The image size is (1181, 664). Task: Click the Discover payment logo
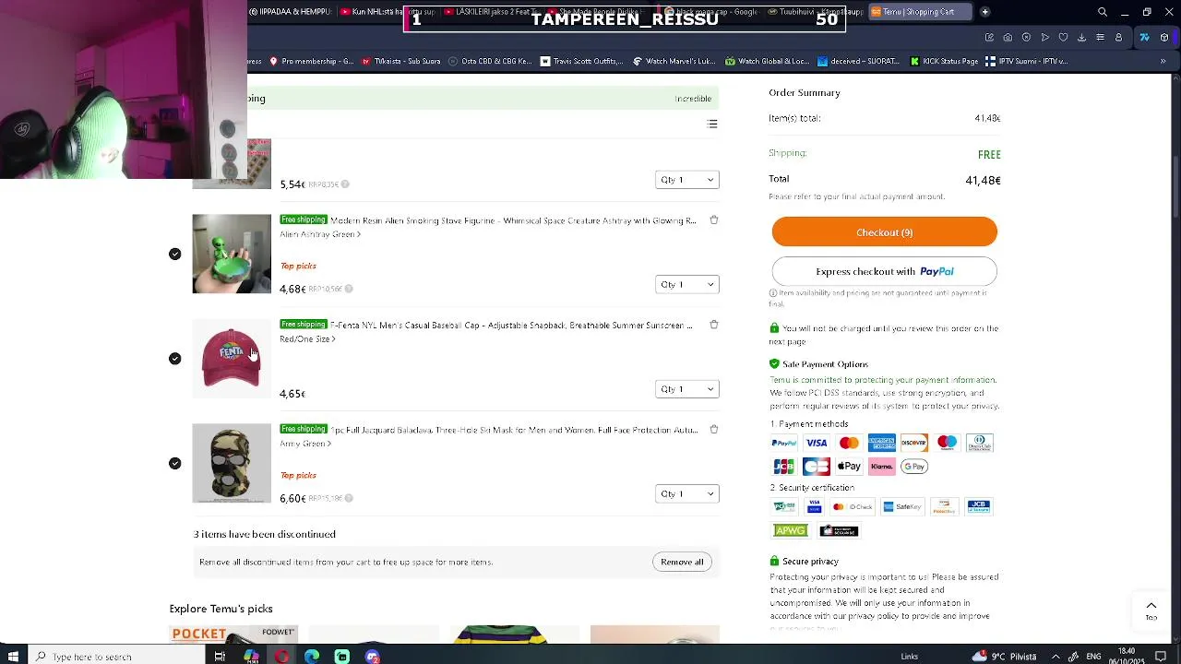[x=913, y=443]
